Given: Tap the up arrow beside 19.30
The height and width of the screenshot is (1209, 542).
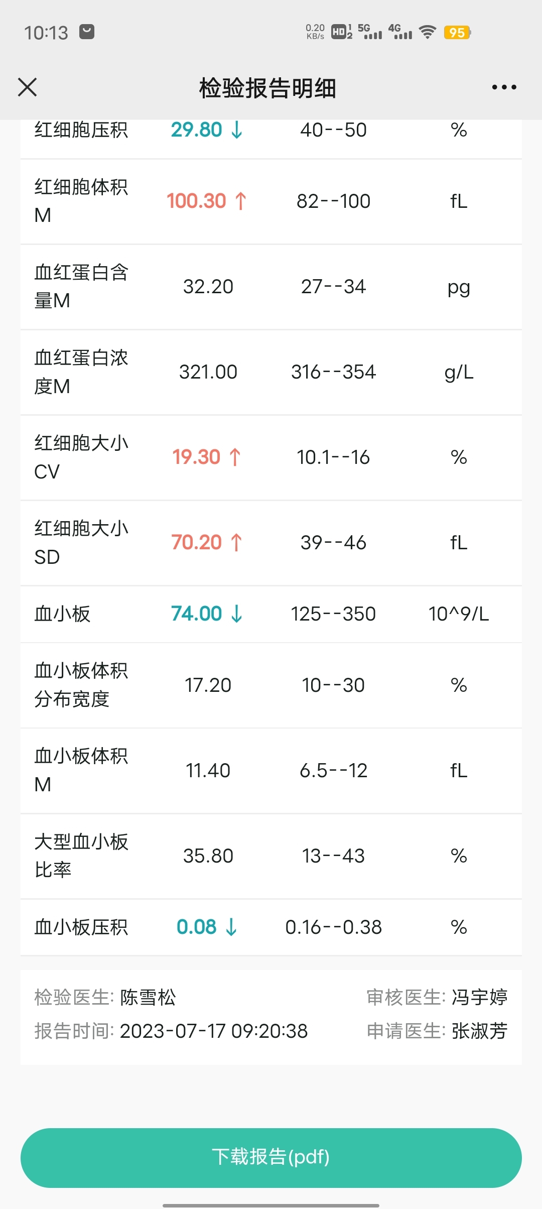Looking at the screenshot, I should coord(235,457).
